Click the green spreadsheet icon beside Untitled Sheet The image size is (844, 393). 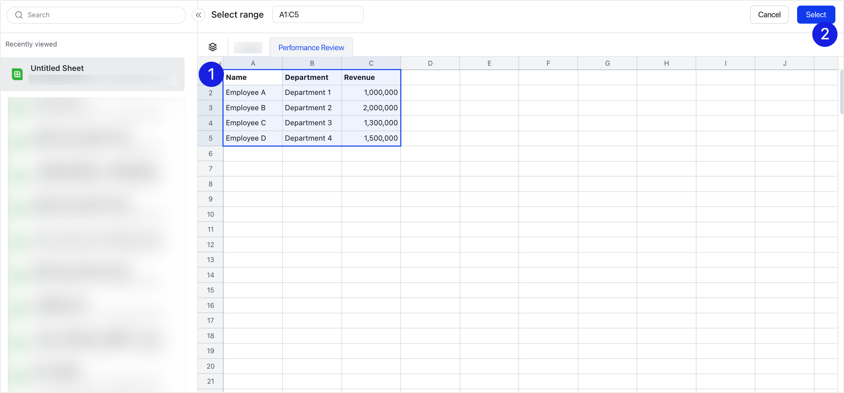17,74
